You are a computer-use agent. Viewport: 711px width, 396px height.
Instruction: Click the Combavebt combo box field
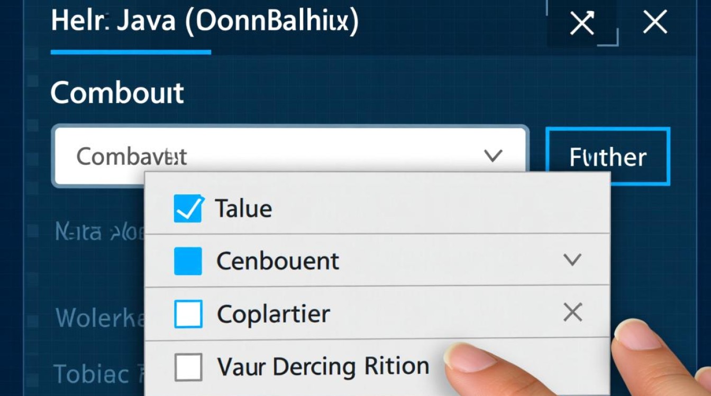point(265,156)
